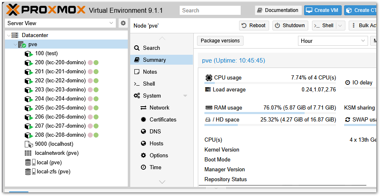Click the globe icon beside DNS
Image resolution: width=380 pixels, height=196 pixels.
143,131
